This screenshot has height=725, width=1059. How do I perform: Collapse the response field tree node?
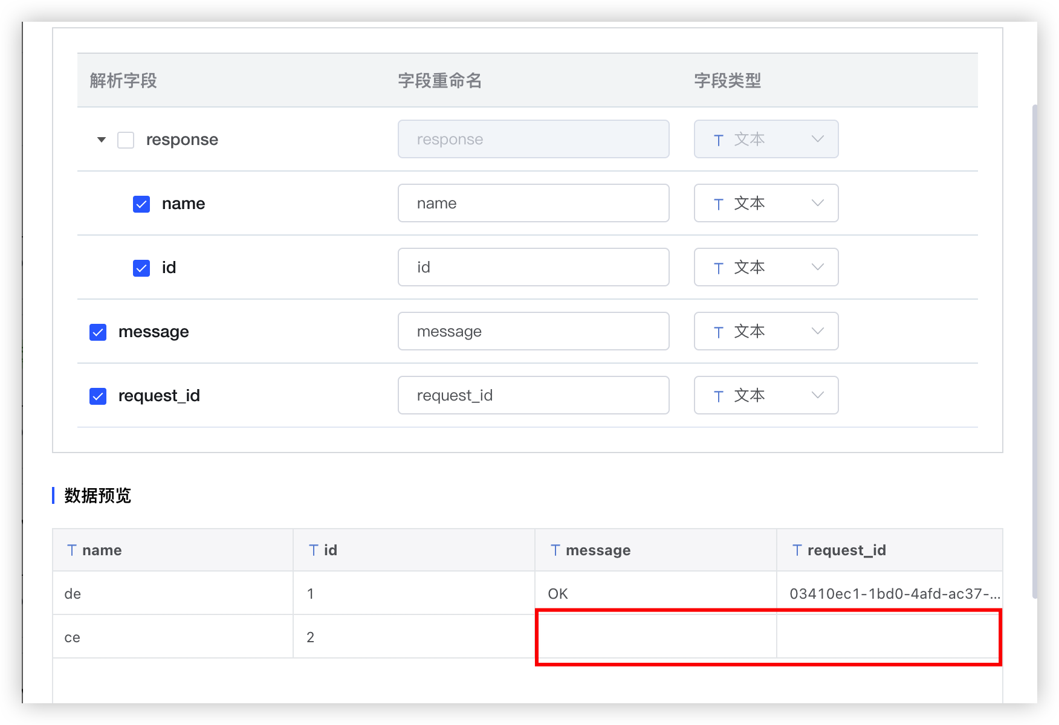tap(102, 139)
